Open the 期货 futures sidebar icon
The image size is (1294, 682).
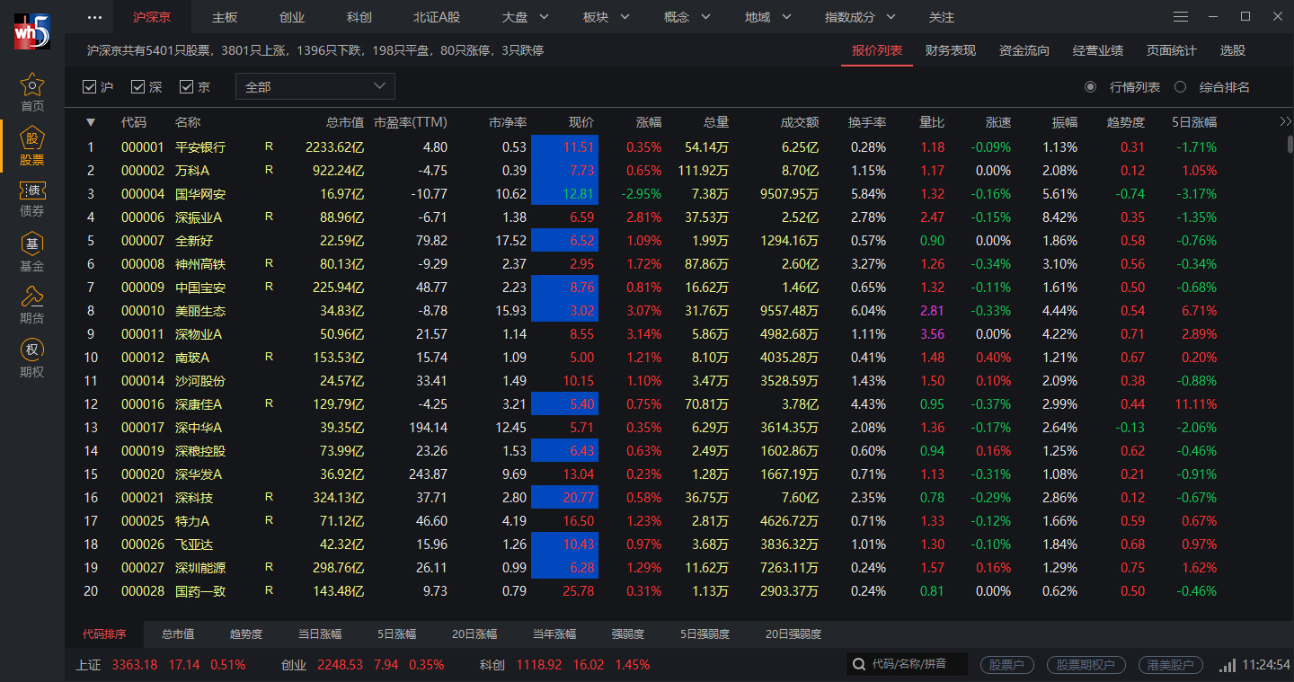[x=32, y=305]
